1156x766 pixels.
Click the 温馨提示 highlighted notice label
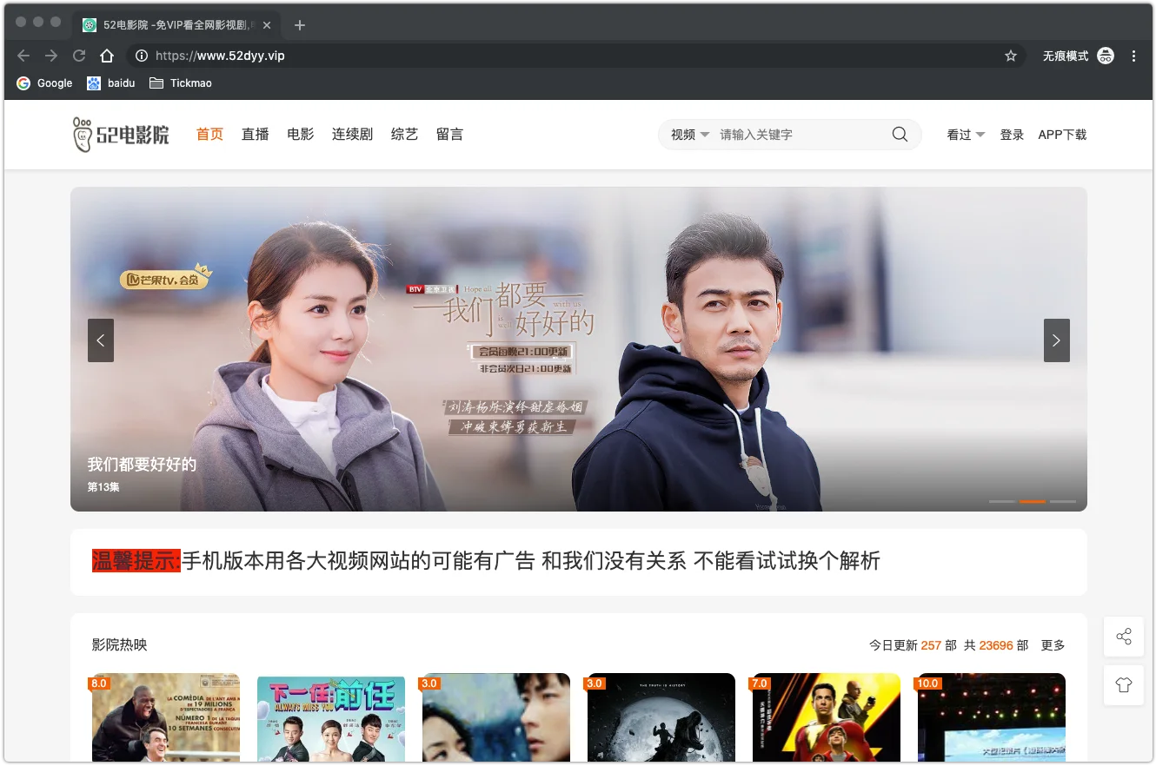point(136,561)
